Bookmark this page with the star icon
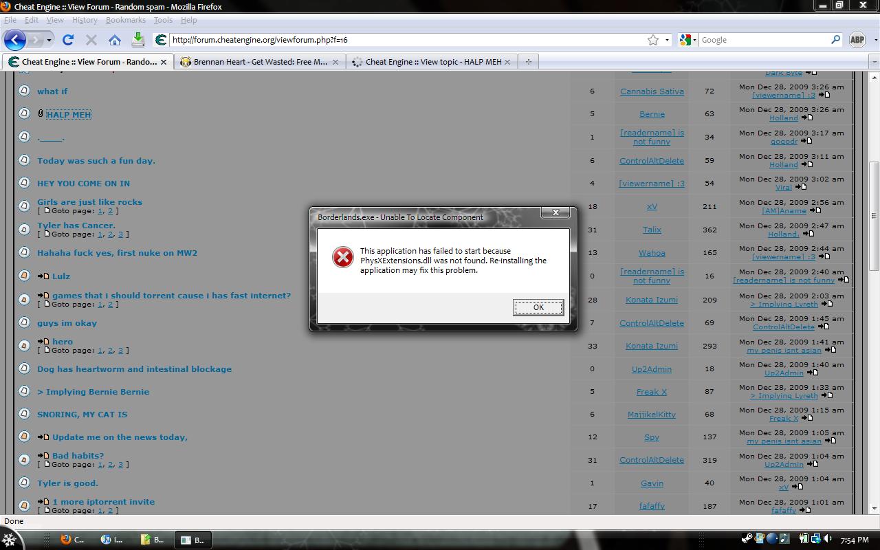 tap(653, 40)
